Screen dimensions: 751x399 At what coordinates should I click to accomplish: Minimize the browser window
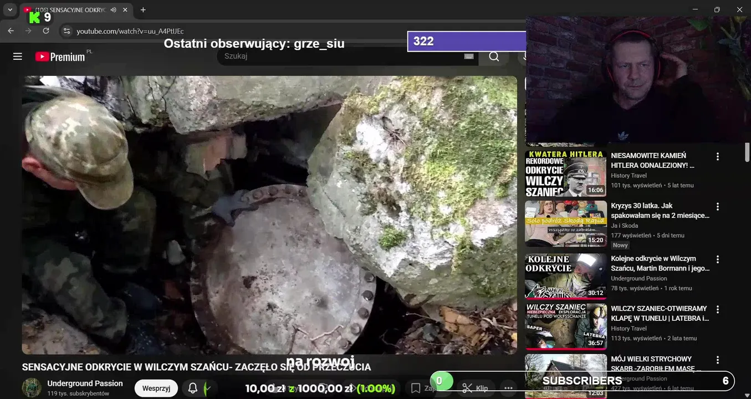695,9
